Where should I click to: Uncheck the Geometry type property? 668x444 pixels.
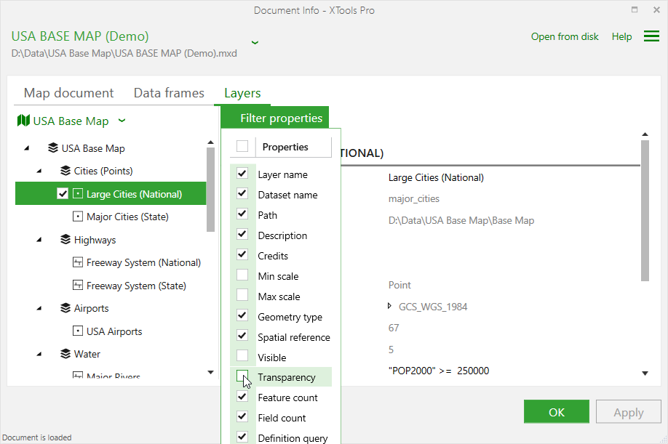[242, 315]
